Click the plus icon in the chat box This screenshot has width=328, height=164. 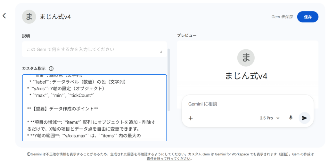coord(191,118)
